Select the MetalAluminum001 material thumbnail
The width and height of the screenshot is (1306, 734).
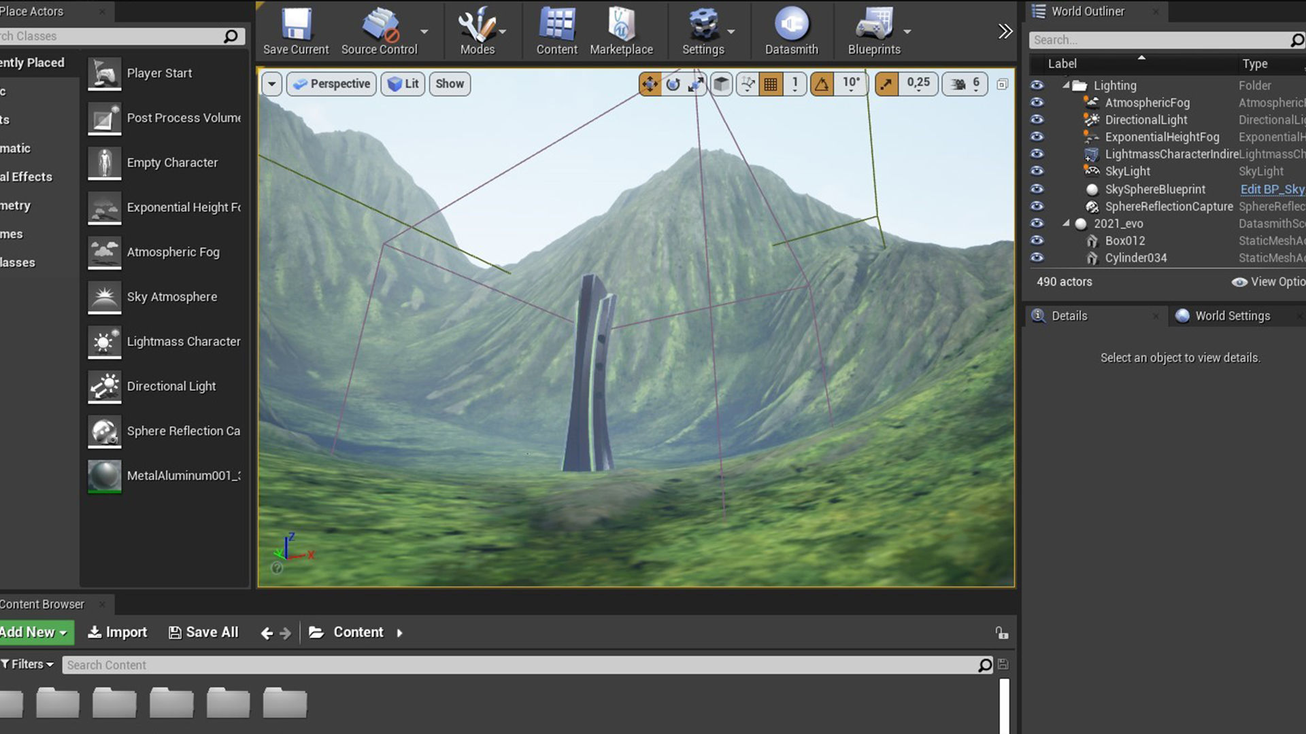point(105,476)
